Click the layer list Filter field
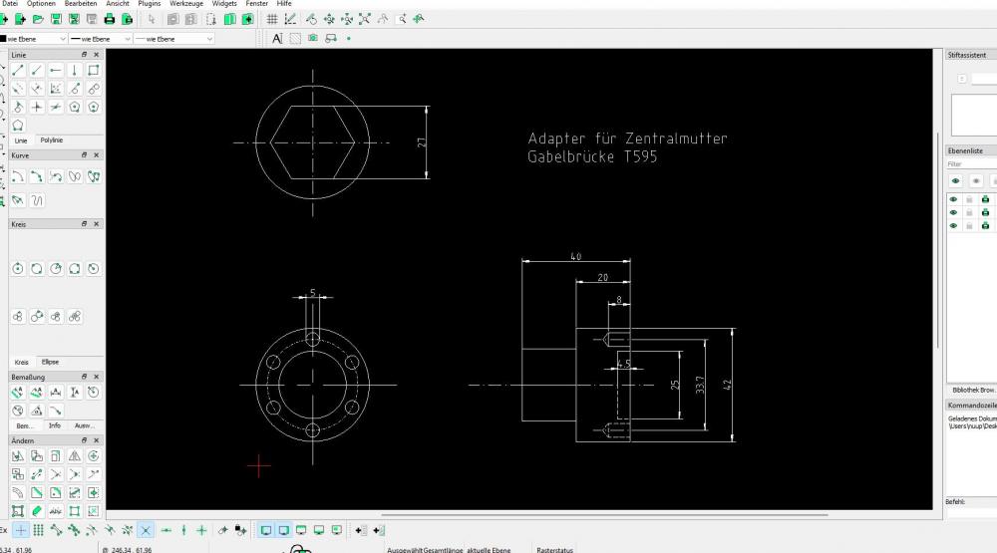Screen dimensions: 997x553 click(x=967, y=163)
